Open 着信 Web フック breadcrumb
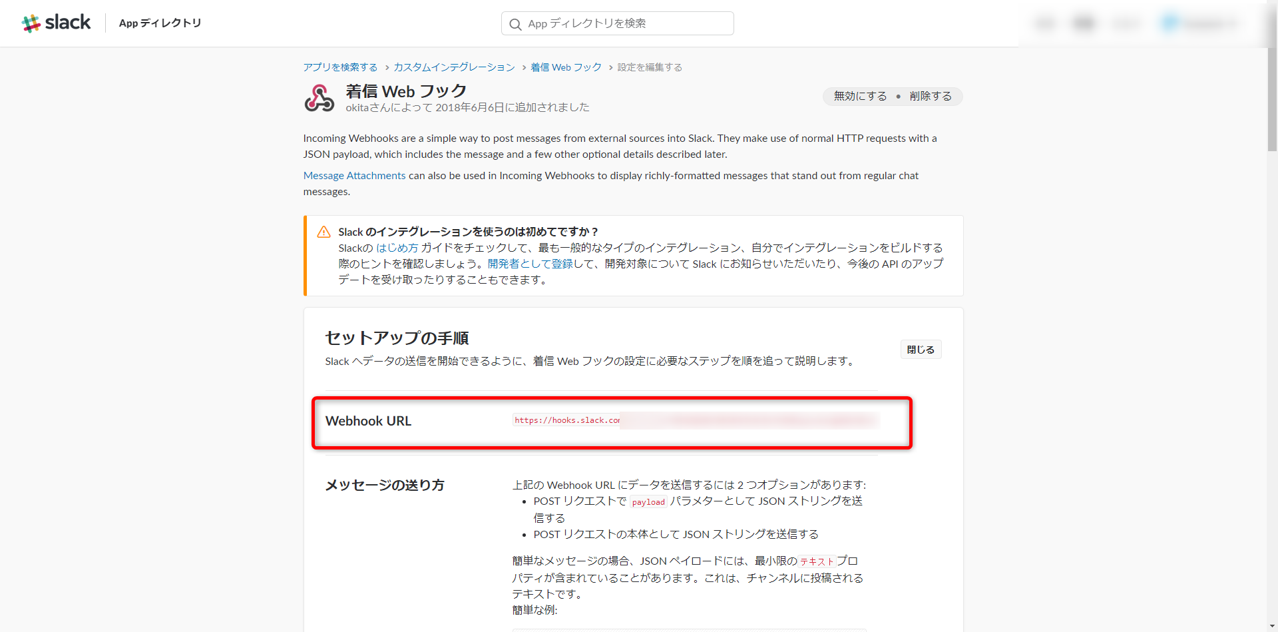 566,67
